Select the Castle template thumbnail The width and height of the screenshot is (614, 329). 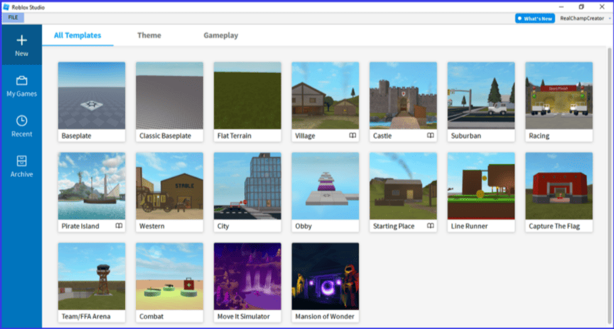[x=403, y=95]
